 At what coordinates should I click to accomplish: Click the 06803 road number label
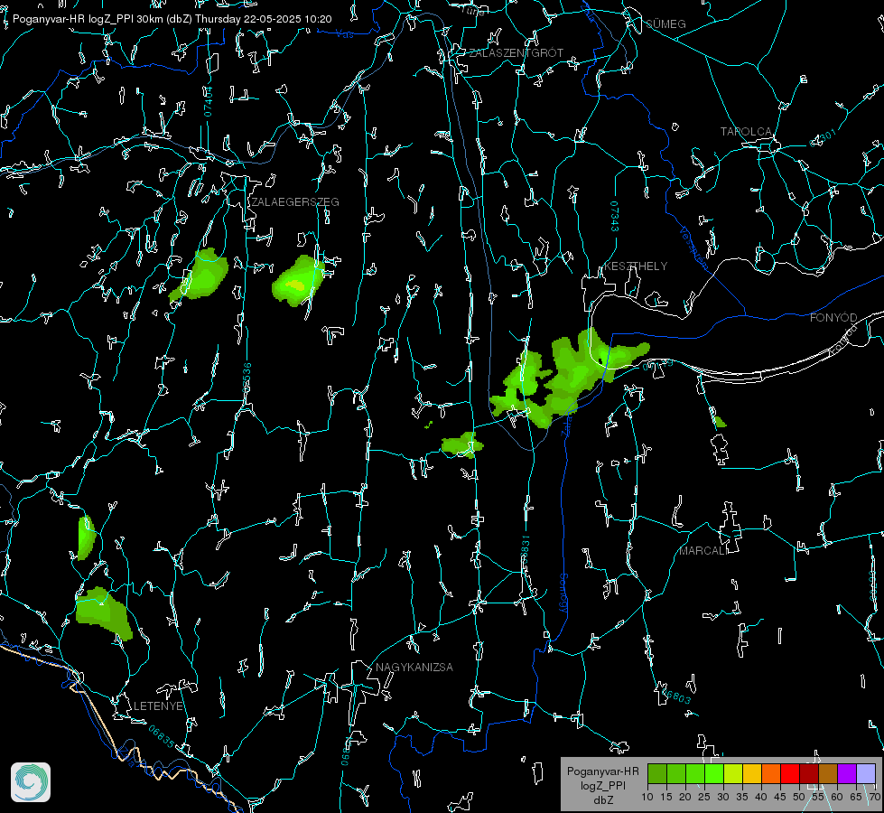[x=675, y=695]
